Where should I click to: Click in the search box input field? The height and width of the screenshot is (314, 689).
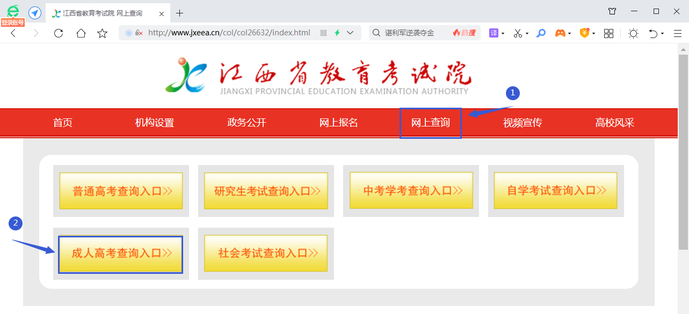coord(414,33)
